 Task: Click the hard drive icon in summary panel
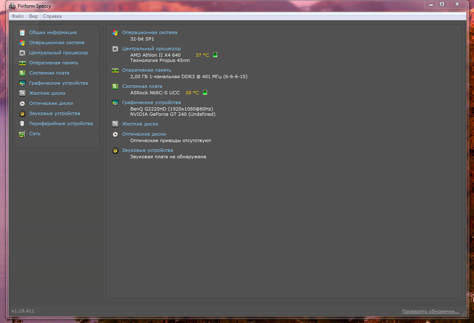click(x=115, y=124)
